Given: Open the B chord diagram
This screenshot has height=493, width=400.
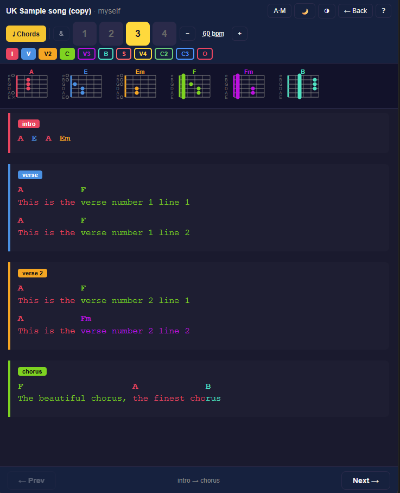Looking at the screenshot, I should (299, 84).
